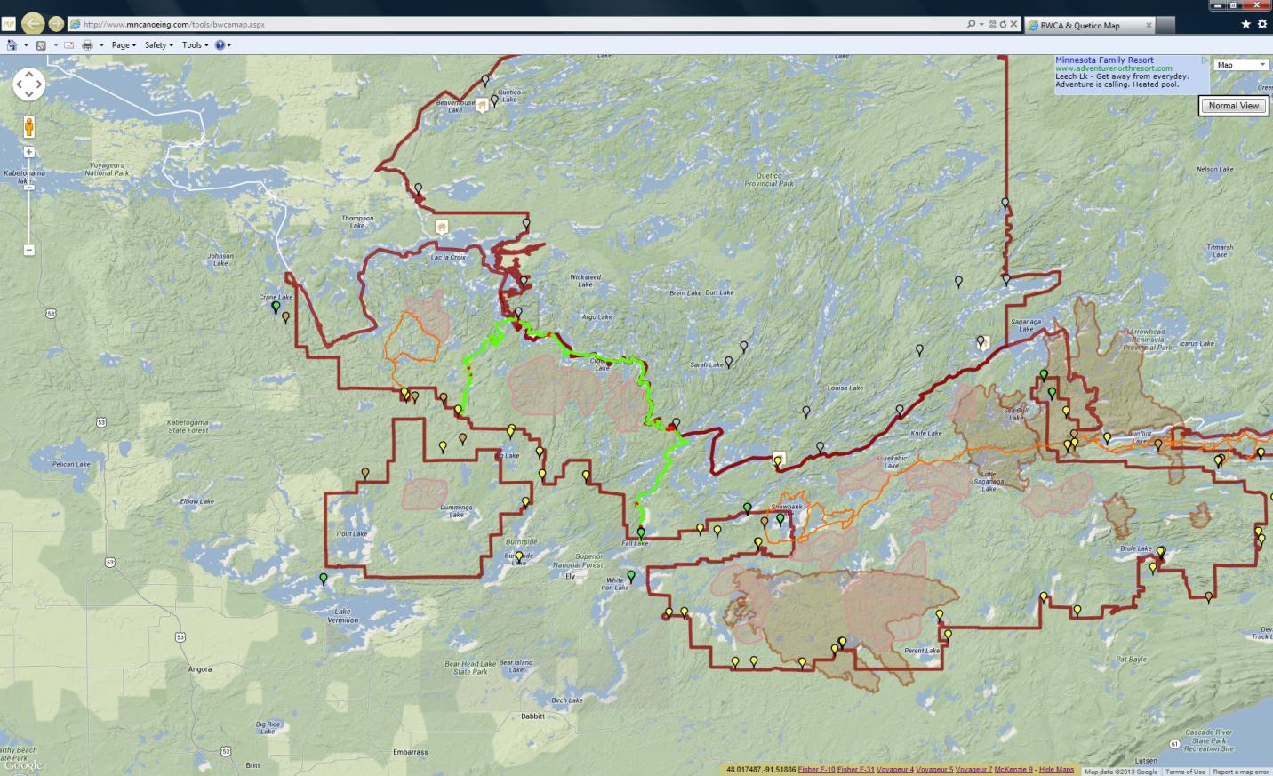Click the green marker near Lake Vermilion
1273x776 pixels.
(x=324, y=579)
